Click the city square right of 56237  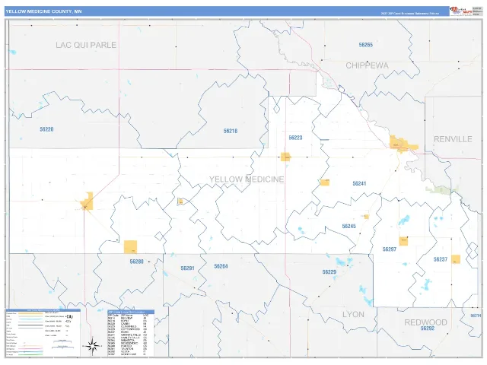click(x=456, y=259)
